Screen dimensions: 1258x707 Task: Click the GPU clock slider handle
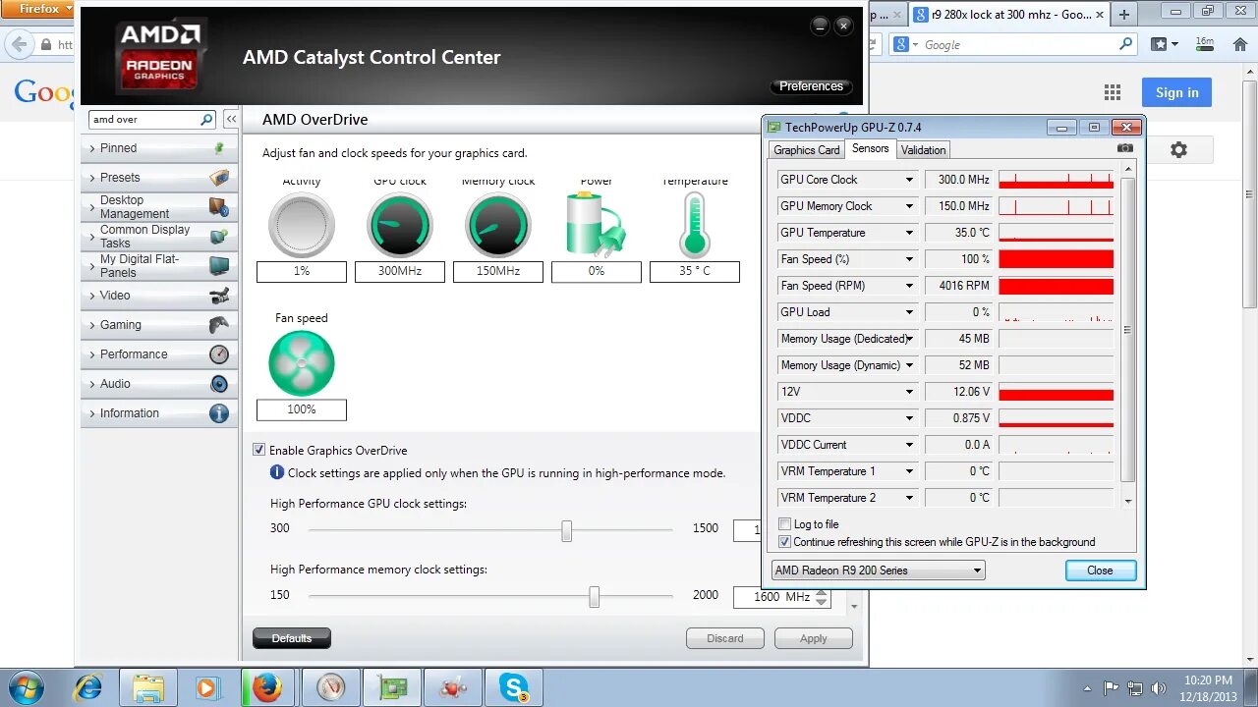(566, 530)
